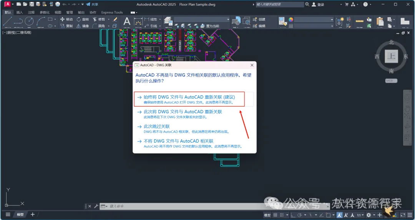This screenshot has height=220, width=415.
Task: Select the Line tool
Action: click(x=7, y=22)
